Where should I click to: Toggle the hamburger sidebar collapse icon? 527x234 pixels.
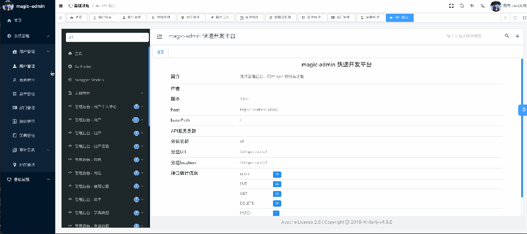pyautogui.click(x=61, y=5)
